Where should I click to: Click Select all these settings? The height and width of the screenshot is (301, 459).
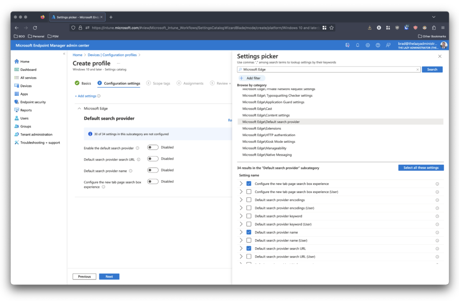421,168
